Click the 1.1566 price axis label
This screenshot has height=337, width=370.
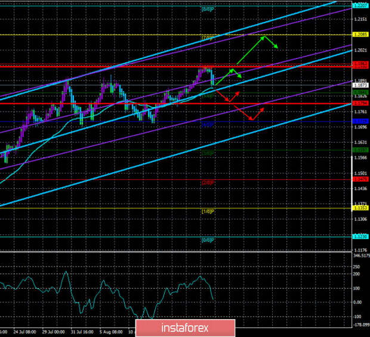coord(360,158)
